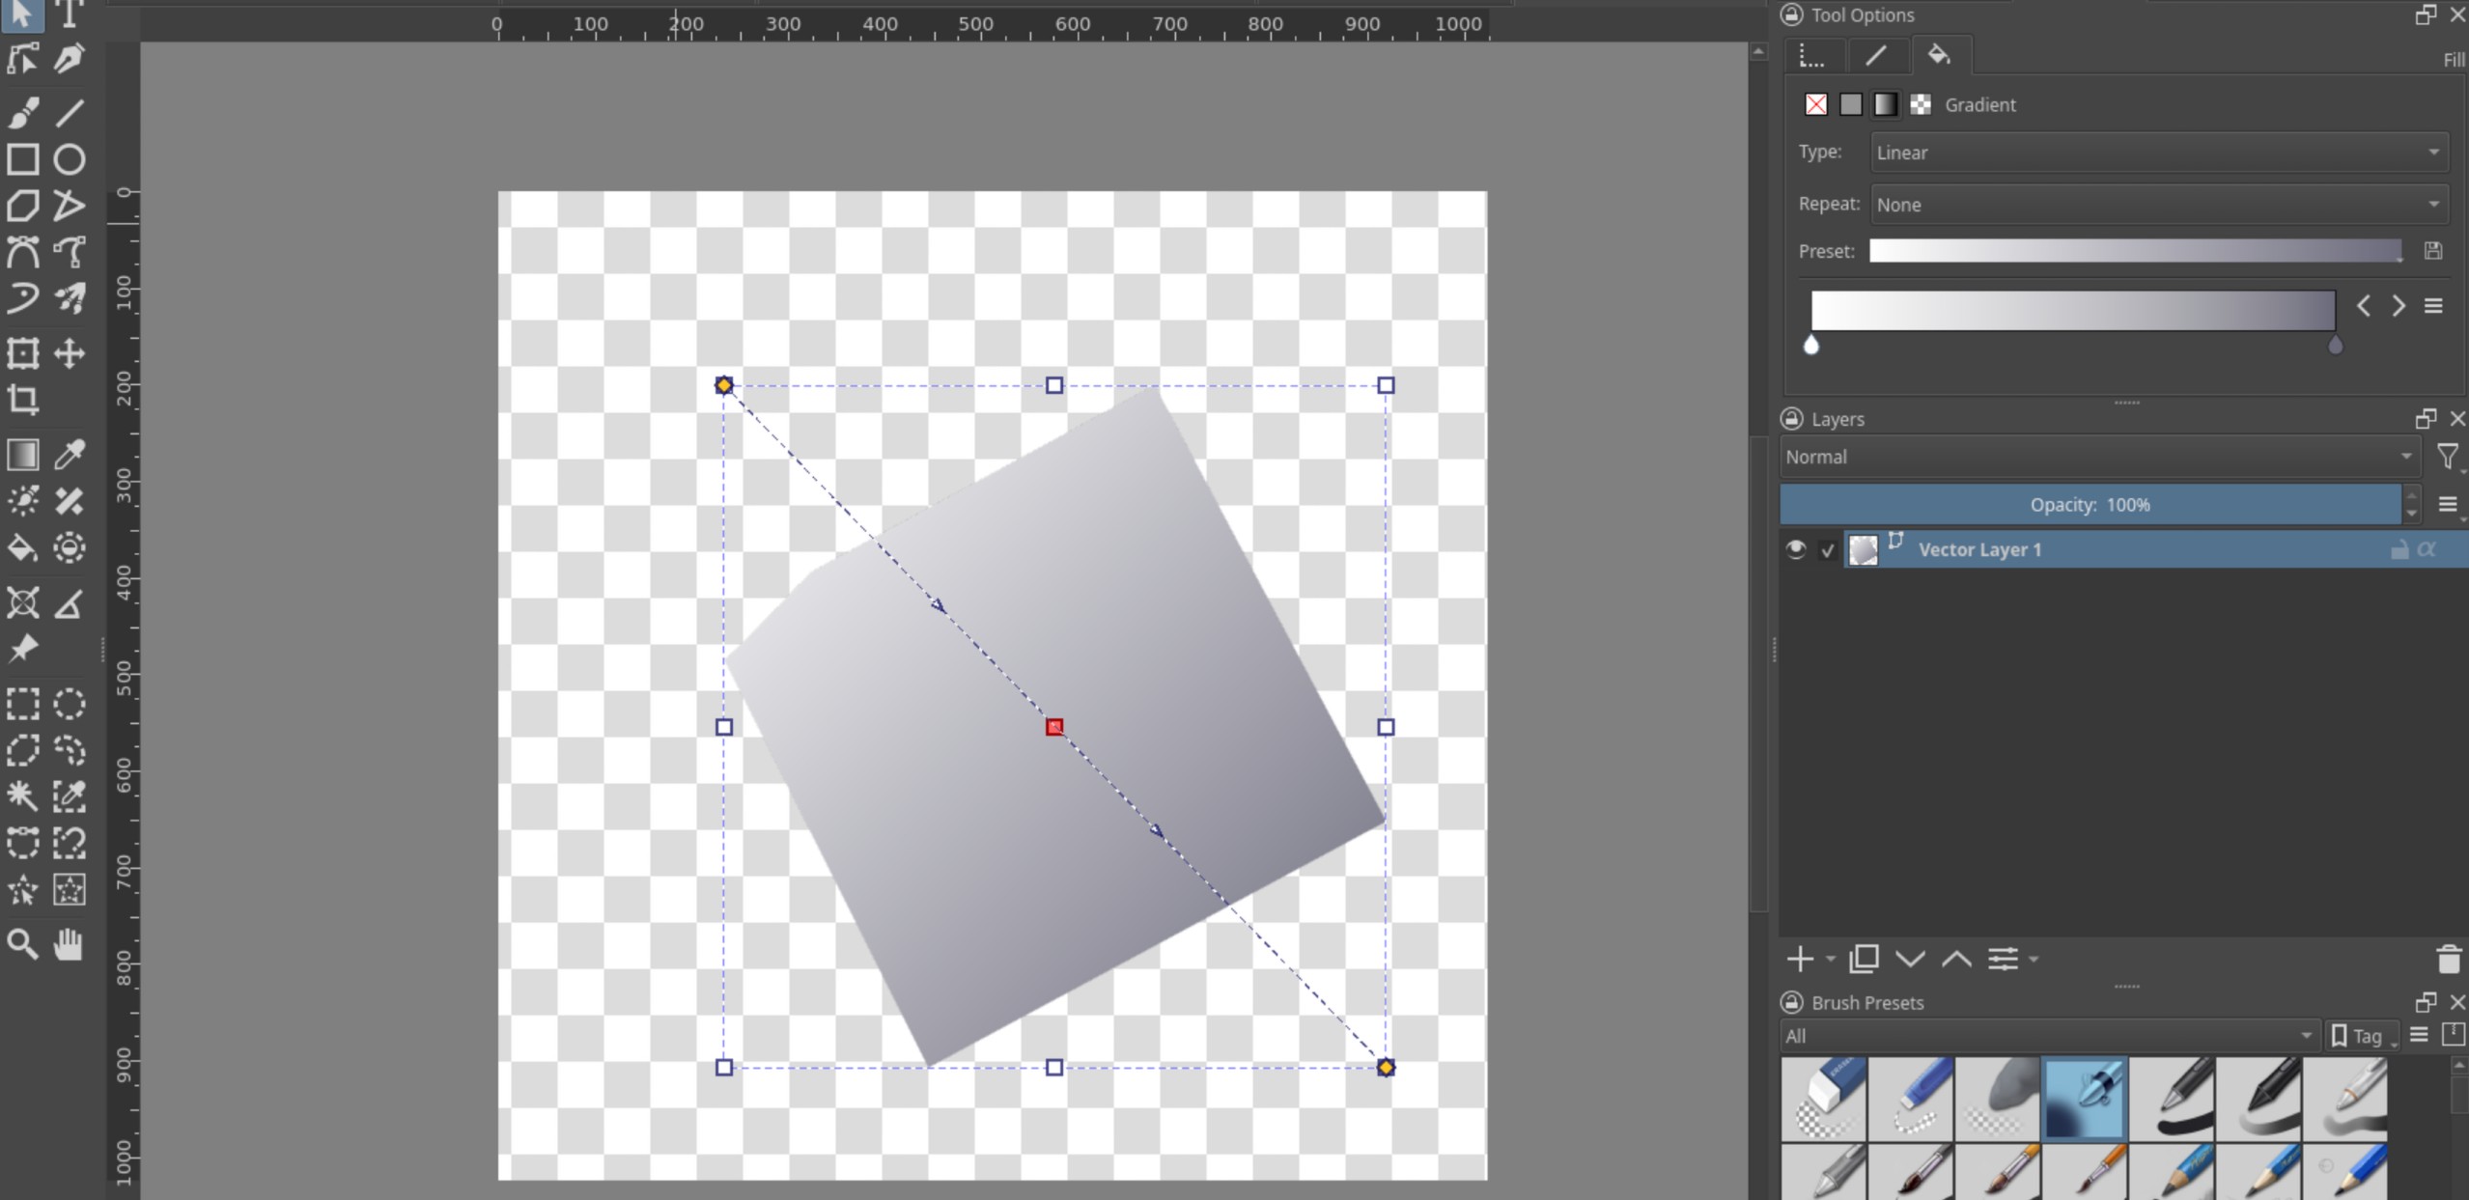The width and height of the screenshot is (2469, 1200).
Task: Select the Ellipse tool
Action: [x=69, y=159]
